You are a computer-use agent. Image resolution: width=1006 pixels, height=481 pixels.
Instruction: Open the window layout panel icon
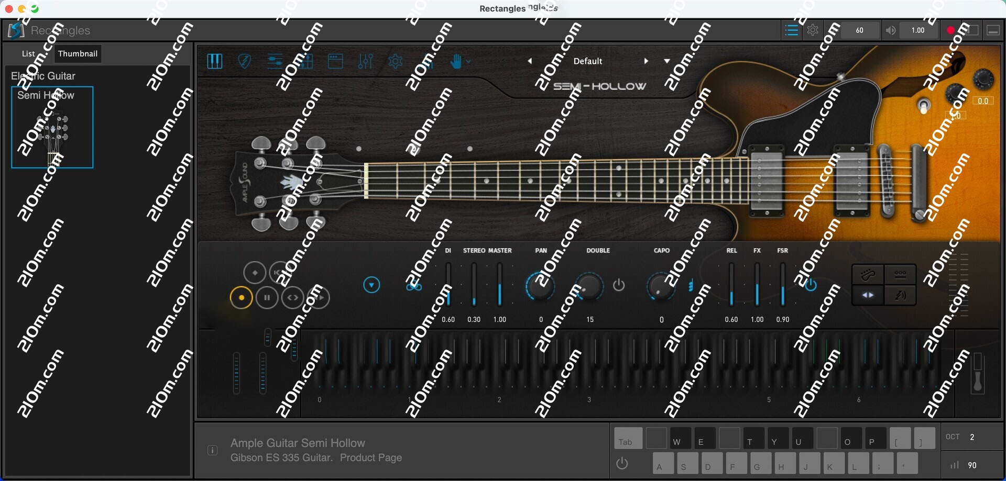[x=335, y=61]
